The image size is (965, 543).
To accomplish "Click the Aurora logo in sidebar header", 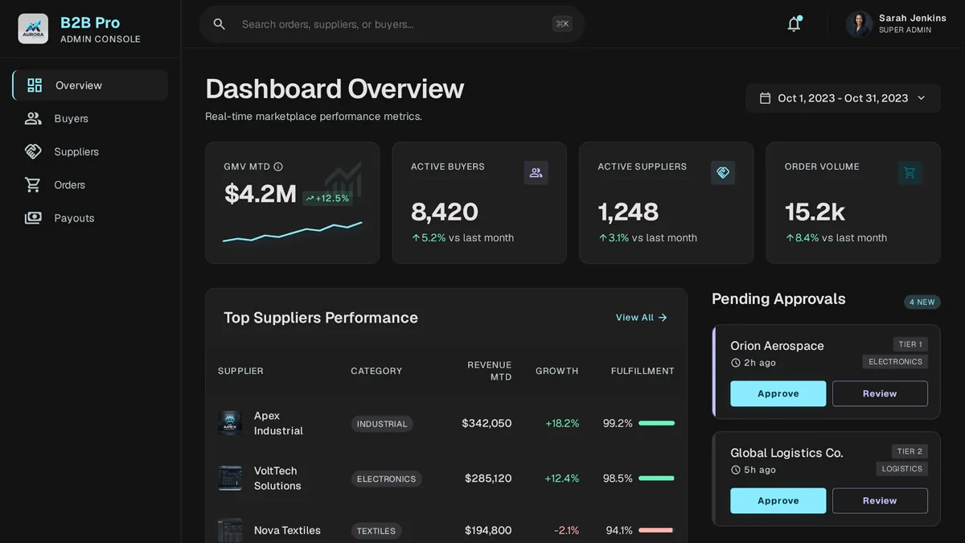I will point(33,29).
